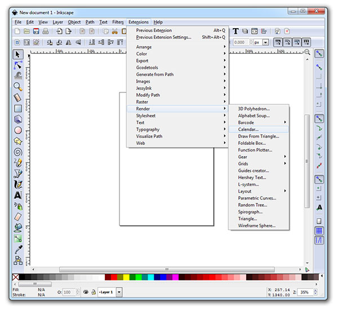Click the Import icon in toolbar
The width and height of the screenshot is (338, 311).
click(59, 32)
